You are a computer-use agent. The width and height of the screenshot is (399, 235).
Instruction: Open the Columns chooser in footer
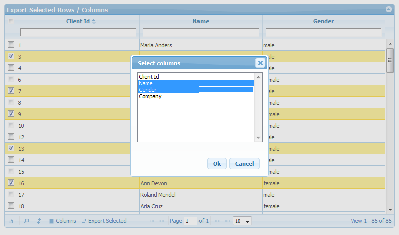62,221
